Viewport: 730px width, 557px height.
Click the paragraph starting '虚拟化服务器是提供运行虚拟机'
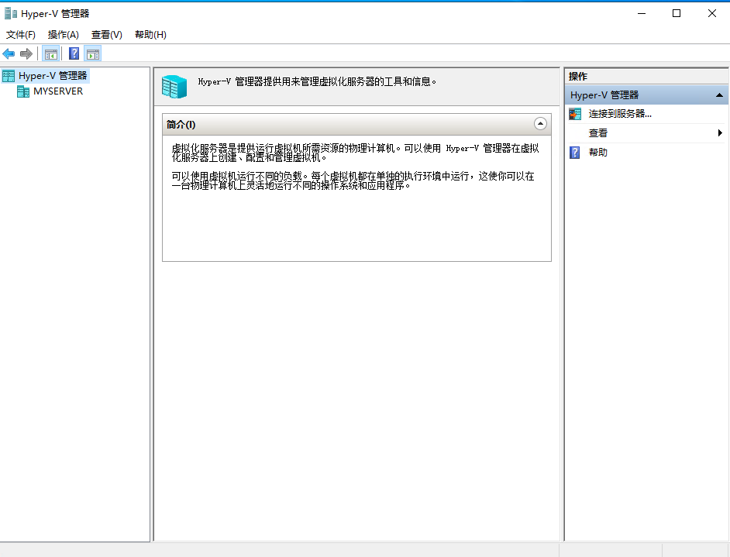point(355,153)
